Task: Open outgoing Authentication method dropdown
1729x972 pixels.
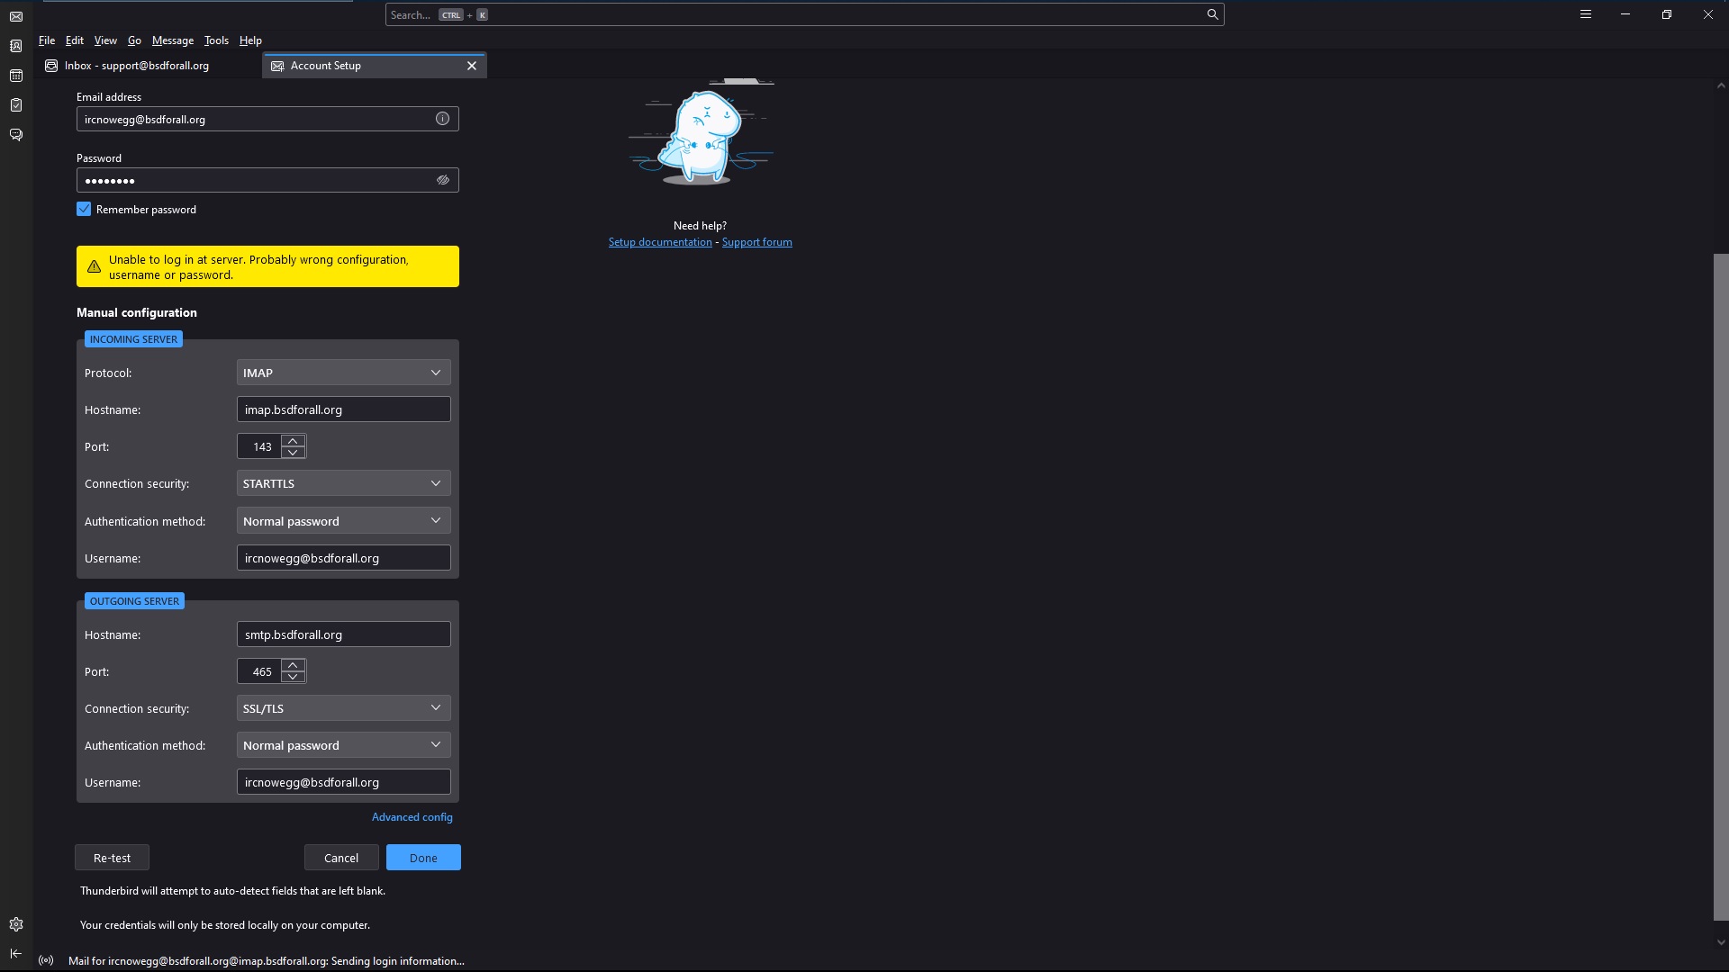Action: [343, 745]
